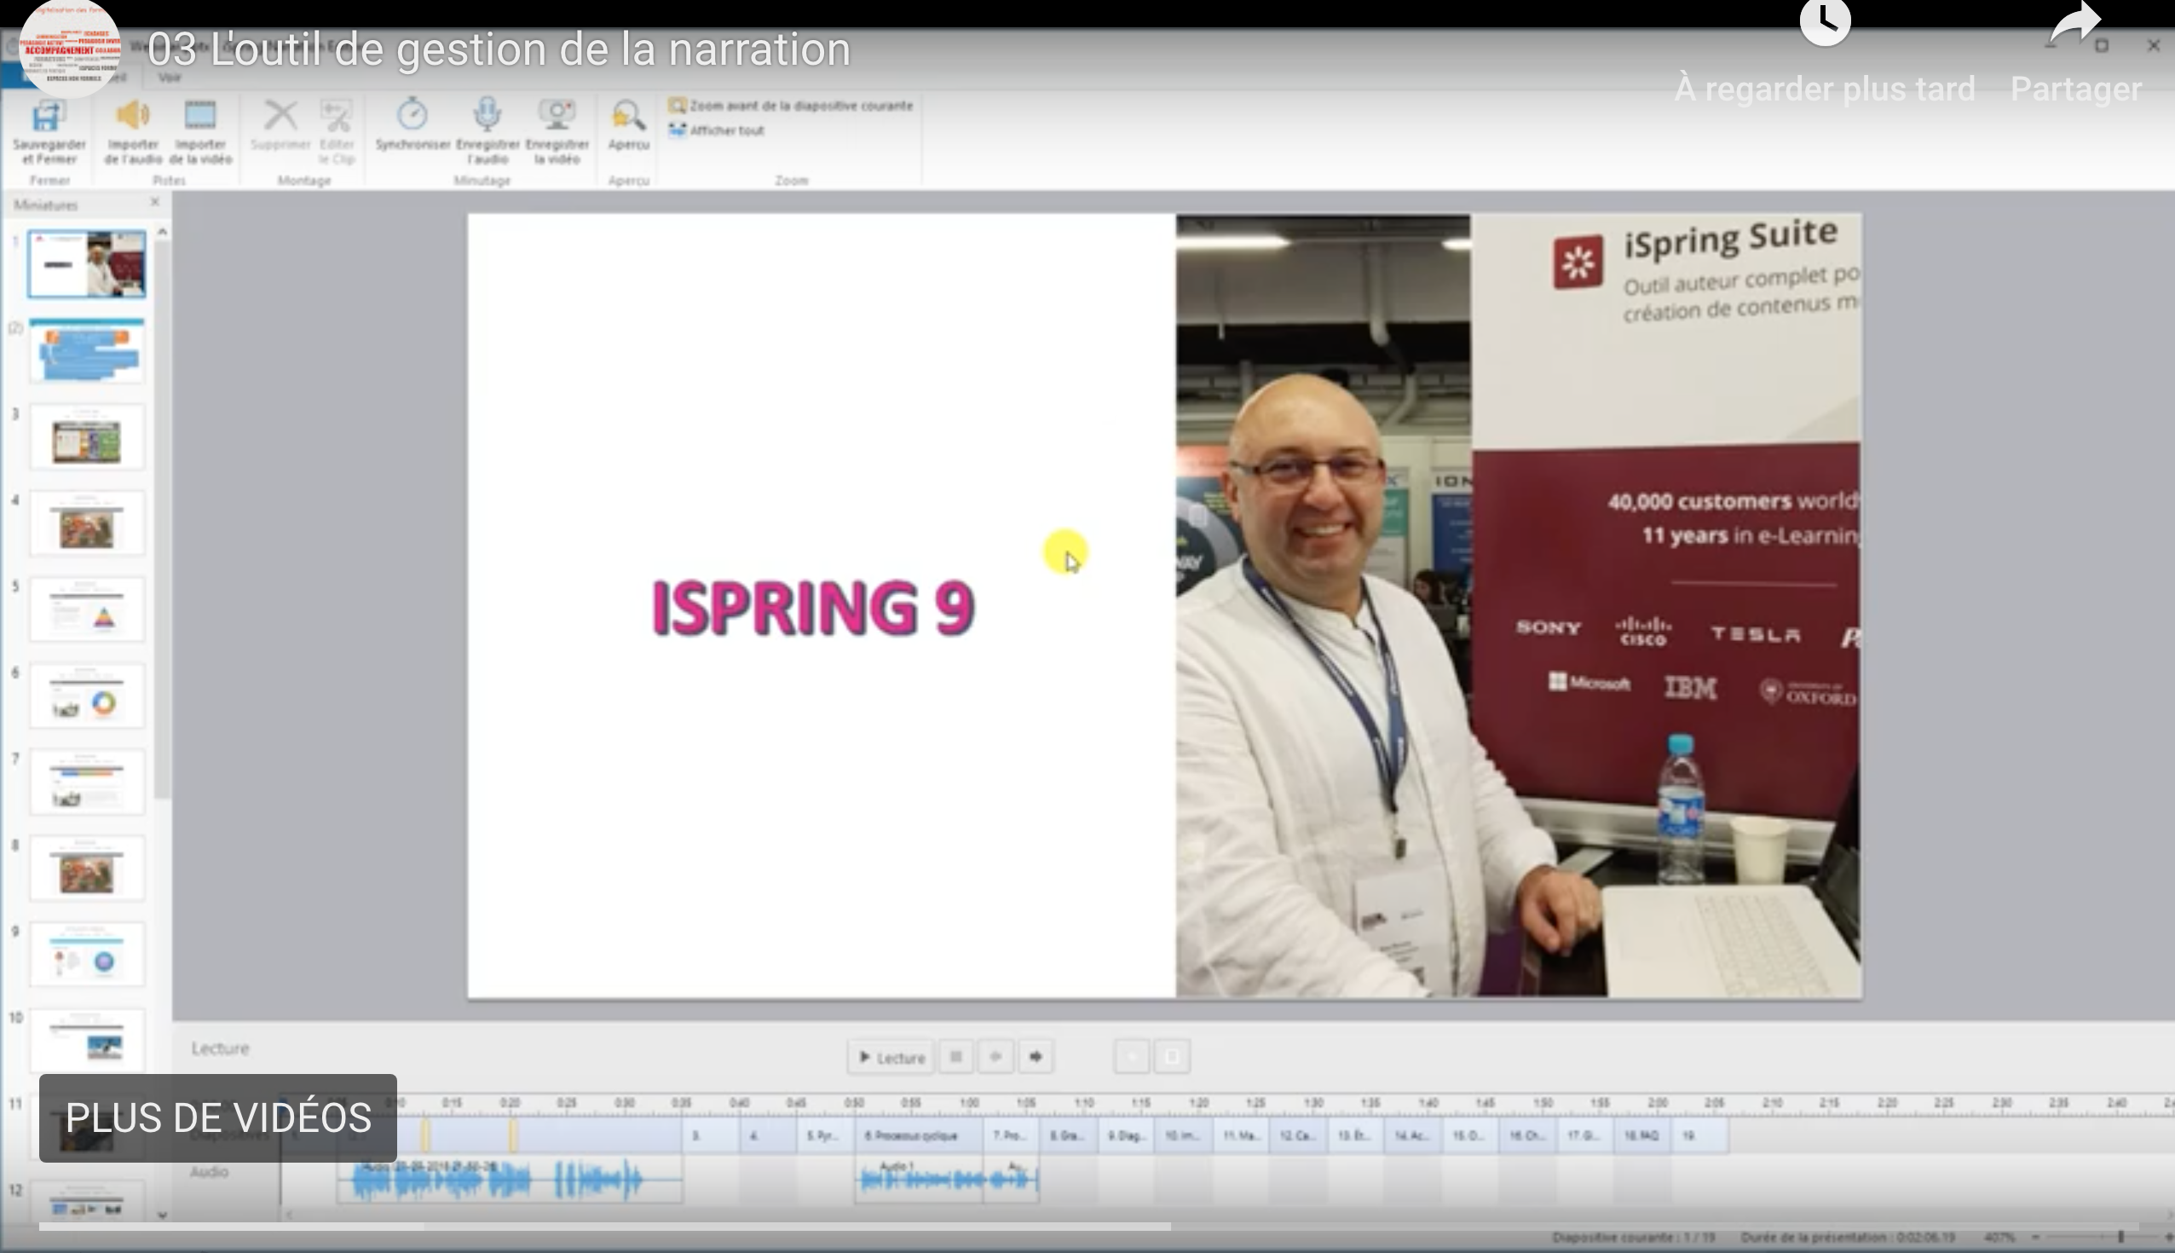Select slide 9 thumbnail
This screenshot has height=1253, width=2175.
pyautogui.click(x=86, y=954)
